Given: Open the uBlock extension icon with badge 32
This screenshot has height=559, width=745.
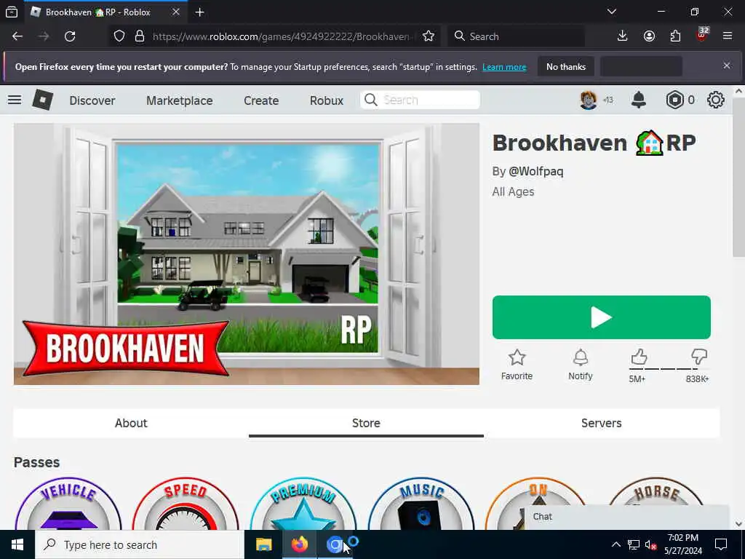Looking at the screenshot, I should 702,35.
